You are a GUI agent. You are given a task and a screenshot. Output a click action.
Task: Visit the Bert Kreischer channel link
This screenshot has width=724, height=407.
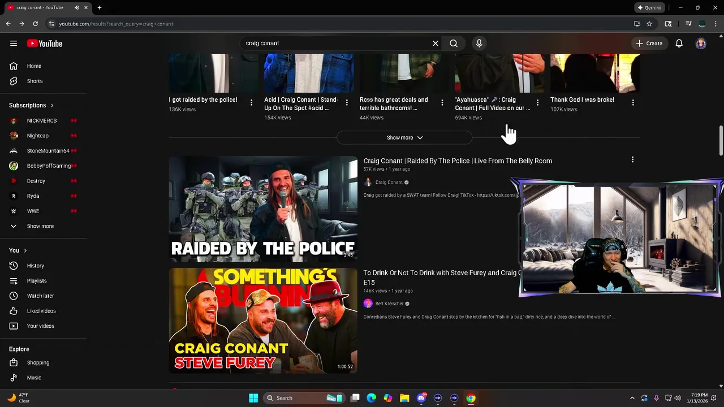coord(390,304)
